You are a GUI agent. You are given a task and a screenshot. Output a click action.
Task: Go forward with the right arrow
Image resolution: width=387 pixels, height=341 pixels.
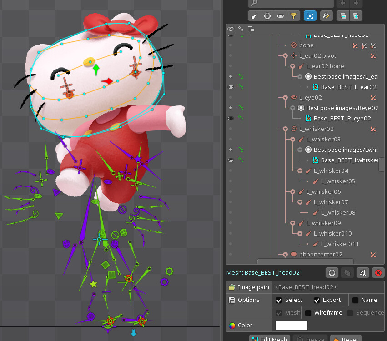coord(356,3)
